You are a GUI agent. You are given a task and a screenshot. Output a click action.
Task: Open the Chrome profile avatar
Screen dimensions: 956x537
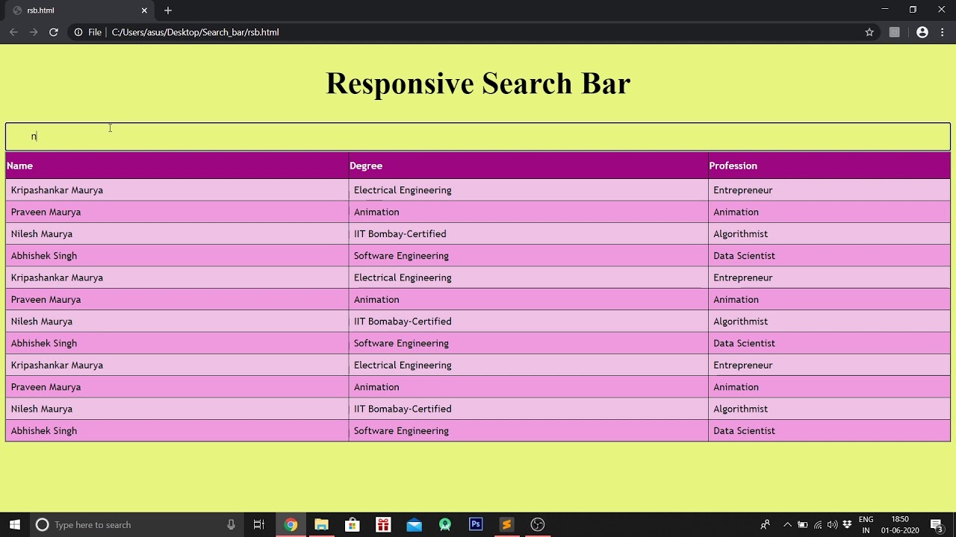(922, 32)
